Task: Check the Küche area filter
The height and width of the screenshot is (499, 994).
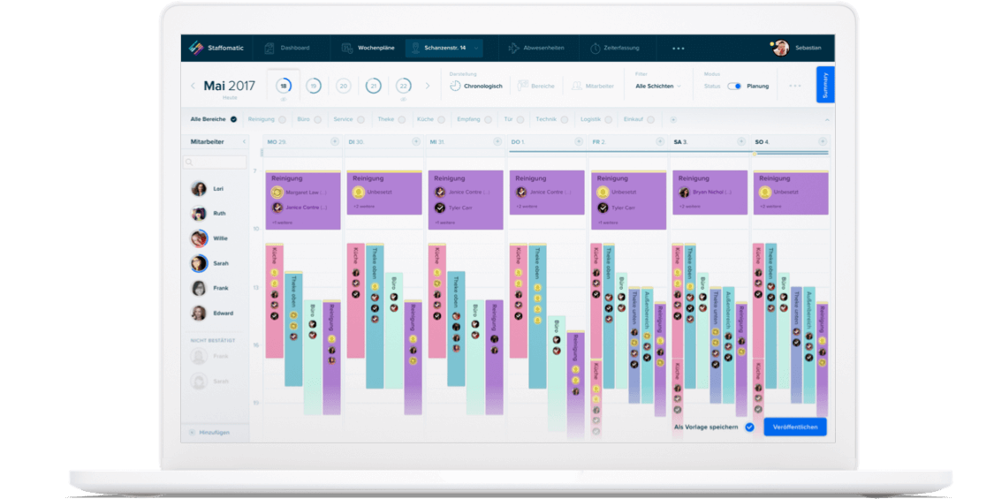Action: click(443, 119)
